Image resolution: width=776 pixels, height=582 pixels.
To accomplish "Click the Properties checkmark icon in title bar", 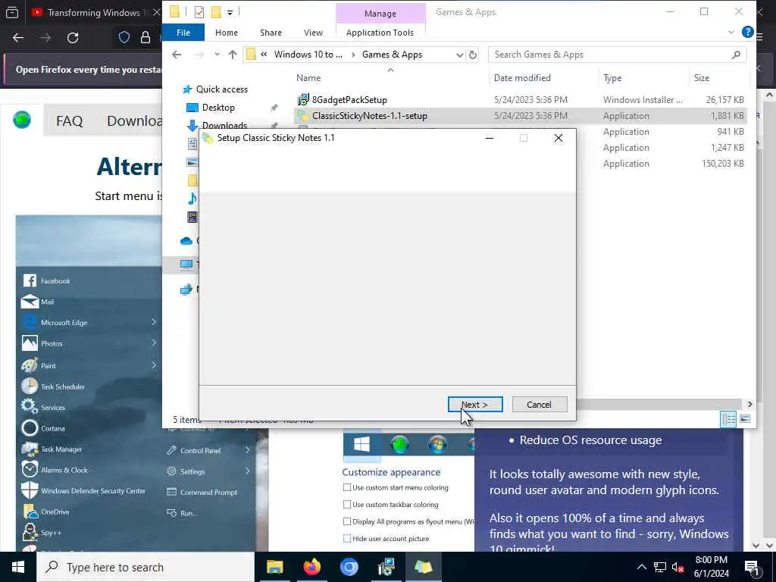I will 199,12.
